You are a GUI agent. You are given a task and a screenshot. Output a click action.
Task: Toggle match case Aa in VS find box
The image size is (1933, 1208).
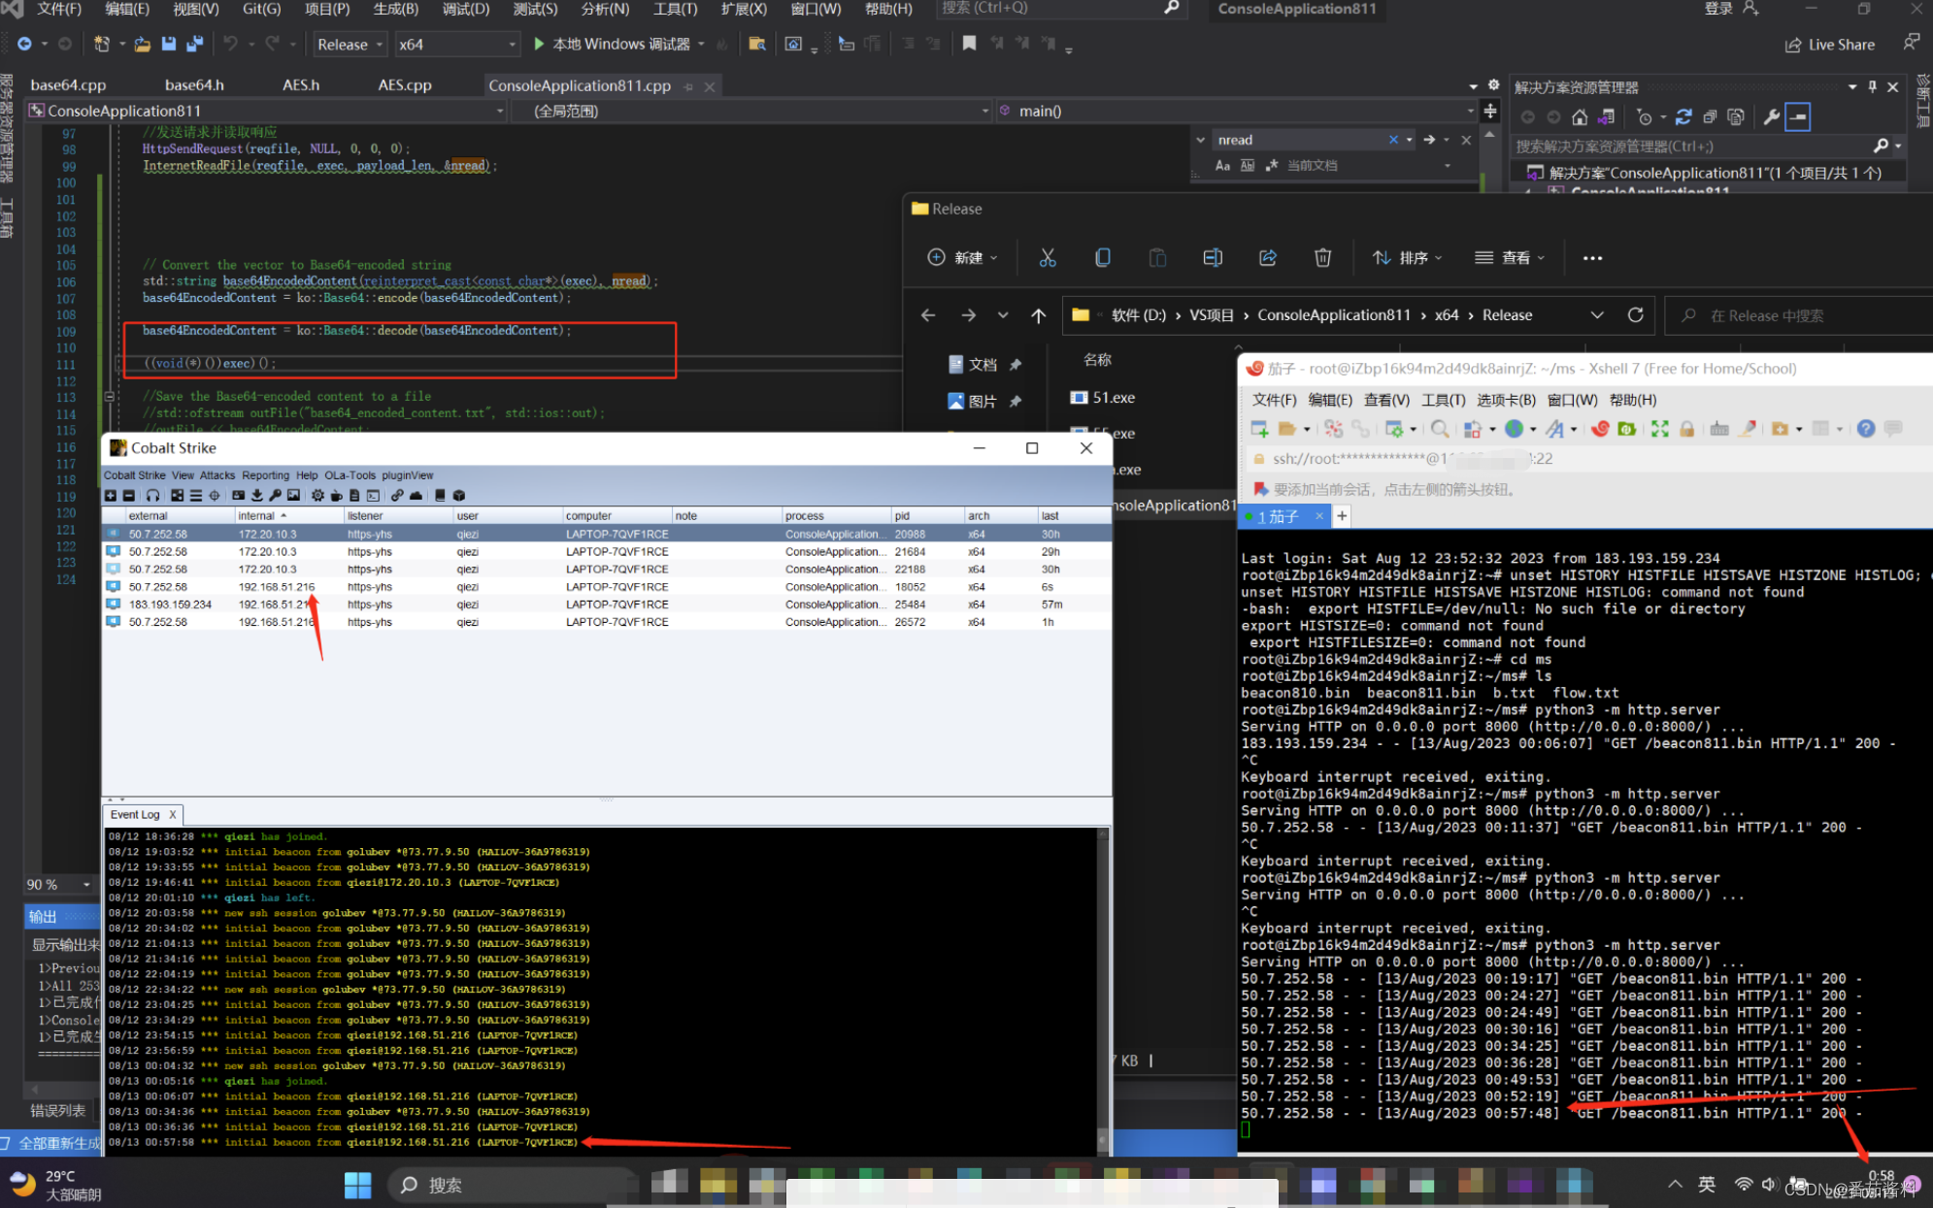tap(1222, 166)
